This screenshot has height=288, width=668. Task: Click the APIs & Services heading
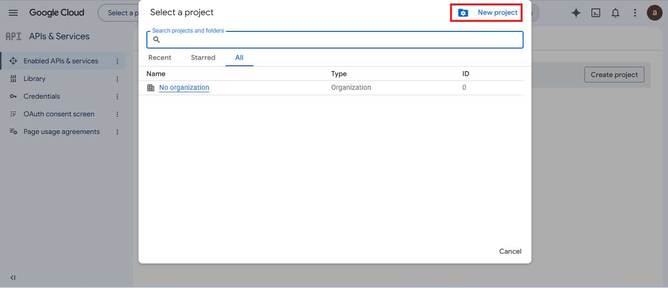(59, 36)
